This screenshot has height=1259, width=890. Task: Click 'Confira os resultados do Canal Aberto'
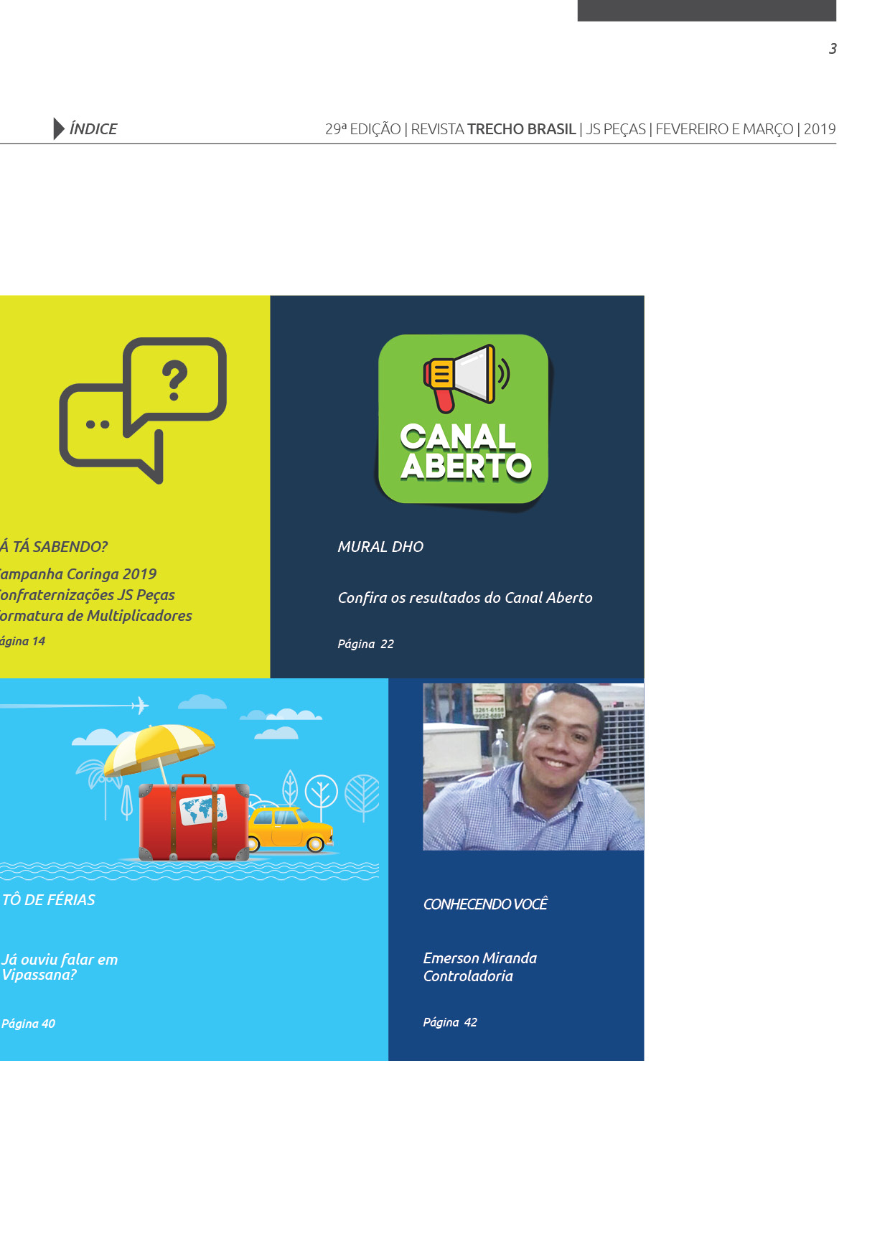click(465, 598)
